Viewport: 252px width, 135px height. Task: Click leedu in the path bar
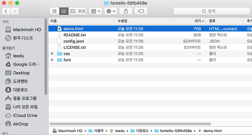pos(117,131)
